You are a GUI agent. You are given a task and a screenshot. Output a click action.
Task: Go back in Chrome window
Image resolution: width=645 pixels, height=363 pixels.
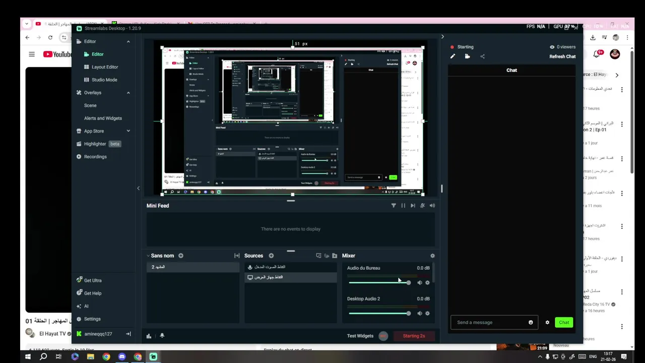28,37
